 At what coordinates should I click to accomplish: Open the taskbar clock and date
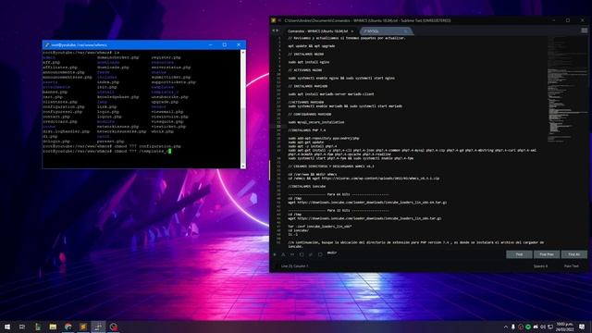tap(564, 327)
